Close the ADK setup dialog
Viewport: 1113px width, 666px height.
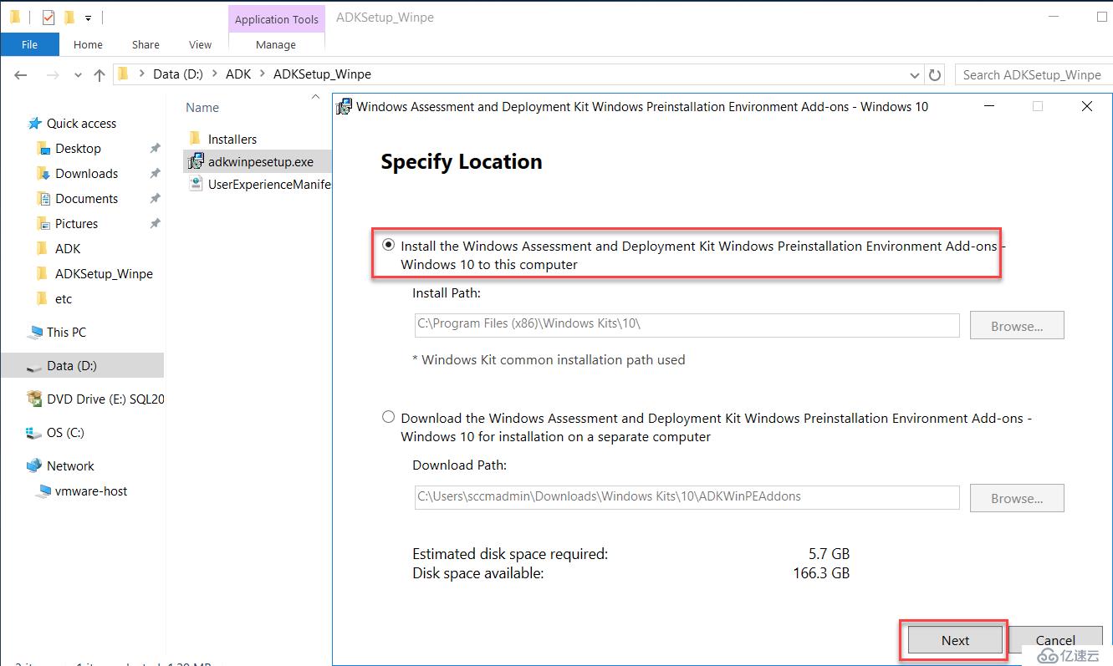(x=1086, y=106)
